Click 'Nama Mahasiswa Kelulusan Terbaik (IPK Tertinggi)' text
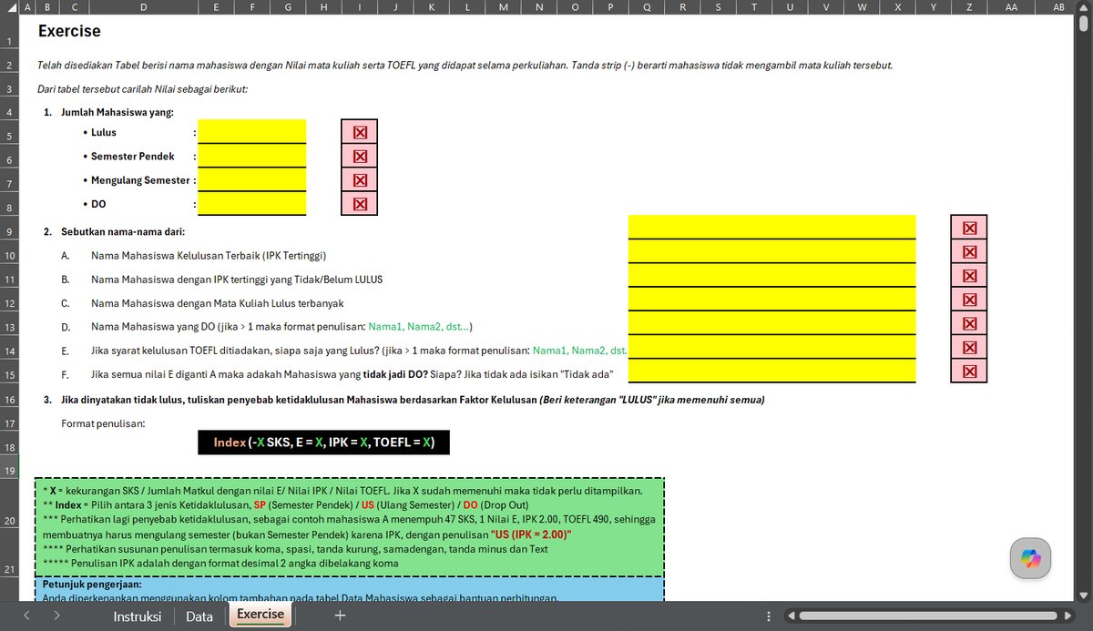 coord(209,255)
